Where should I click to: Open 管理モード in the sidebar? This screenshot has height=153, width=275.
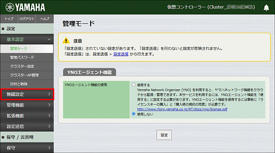(x=27, y=48)
